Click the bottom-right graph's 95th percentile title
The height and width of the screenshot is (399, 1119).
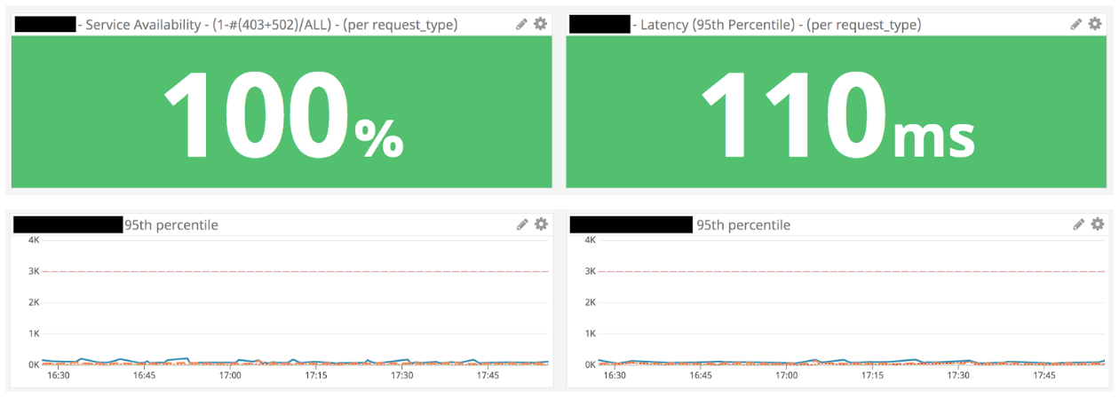[743, 225]
